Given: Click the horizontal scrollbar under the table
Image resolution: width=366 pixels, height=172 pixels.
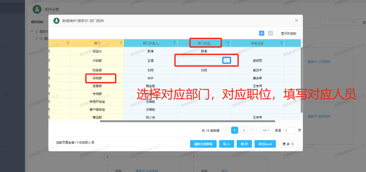Looking at the screenshot, I should pos(188,121).
